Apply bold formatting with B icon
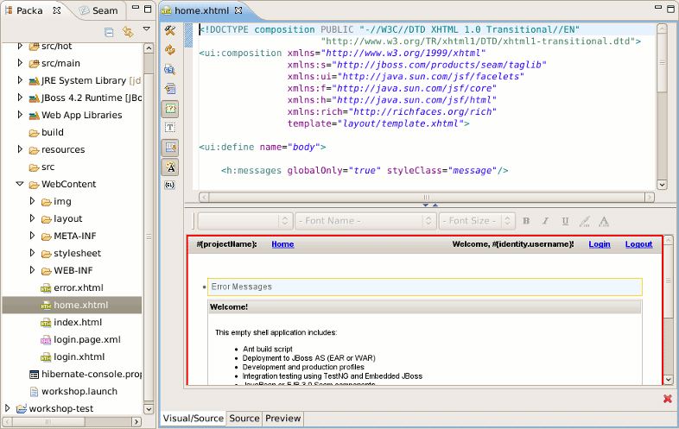Image resolution: width=679 pixels, height=429 pixels. click(528, 221)
